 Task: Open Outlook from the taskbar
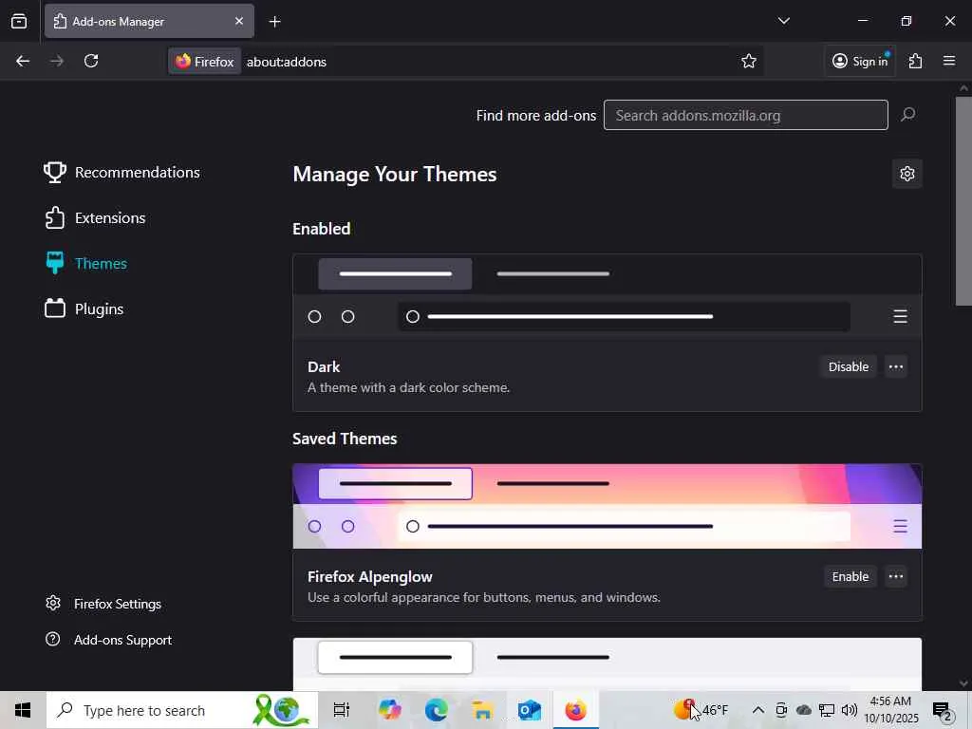[x=529, y=710]
